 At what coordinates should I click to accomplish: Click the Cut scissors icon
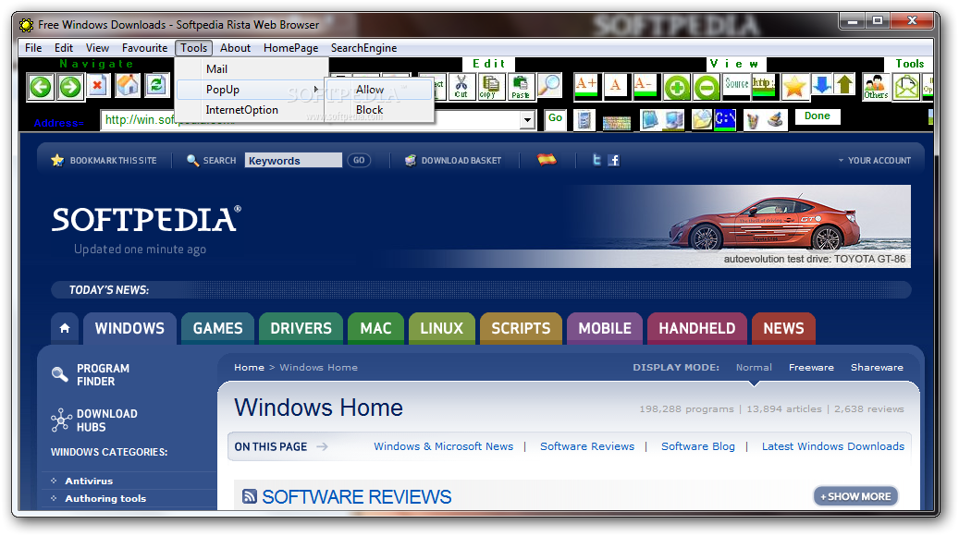(x=461, y=86)
